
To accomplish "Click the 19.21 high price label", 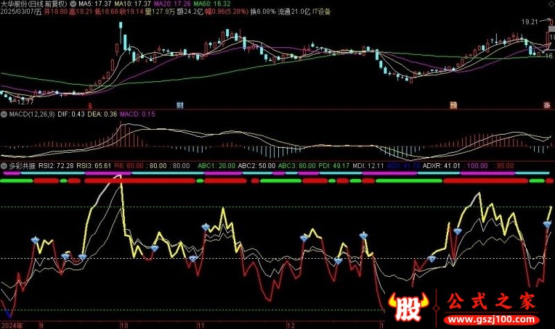I will (x=529, y=22).
